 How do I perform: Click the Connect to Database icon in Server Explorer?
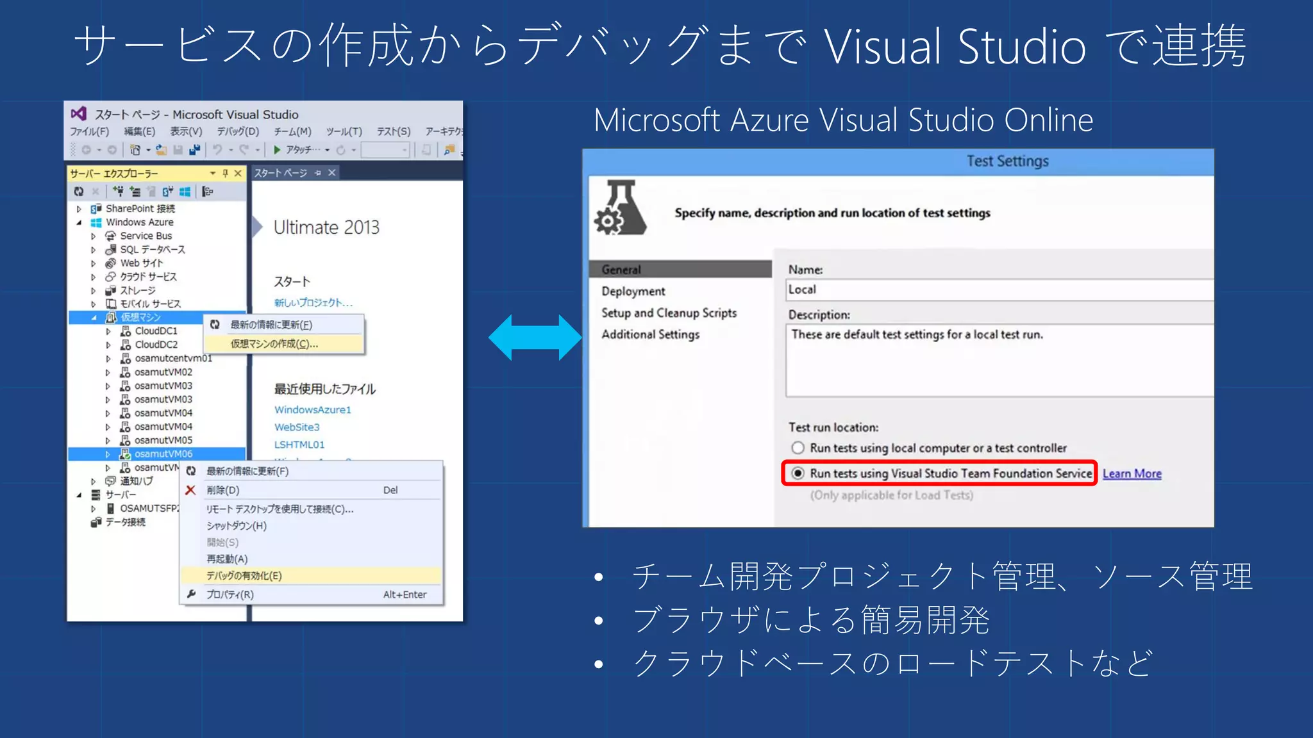point(119,192)
